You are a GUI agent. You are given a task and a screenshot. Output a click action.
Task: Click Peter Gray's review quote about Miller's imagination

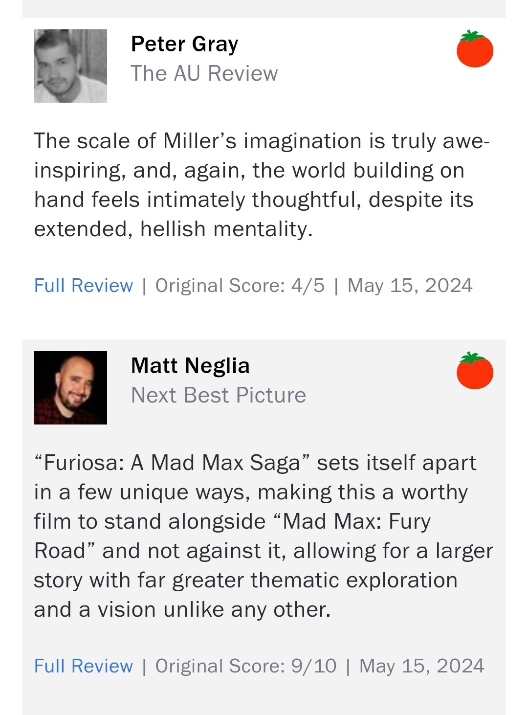[x=254, y=185]
